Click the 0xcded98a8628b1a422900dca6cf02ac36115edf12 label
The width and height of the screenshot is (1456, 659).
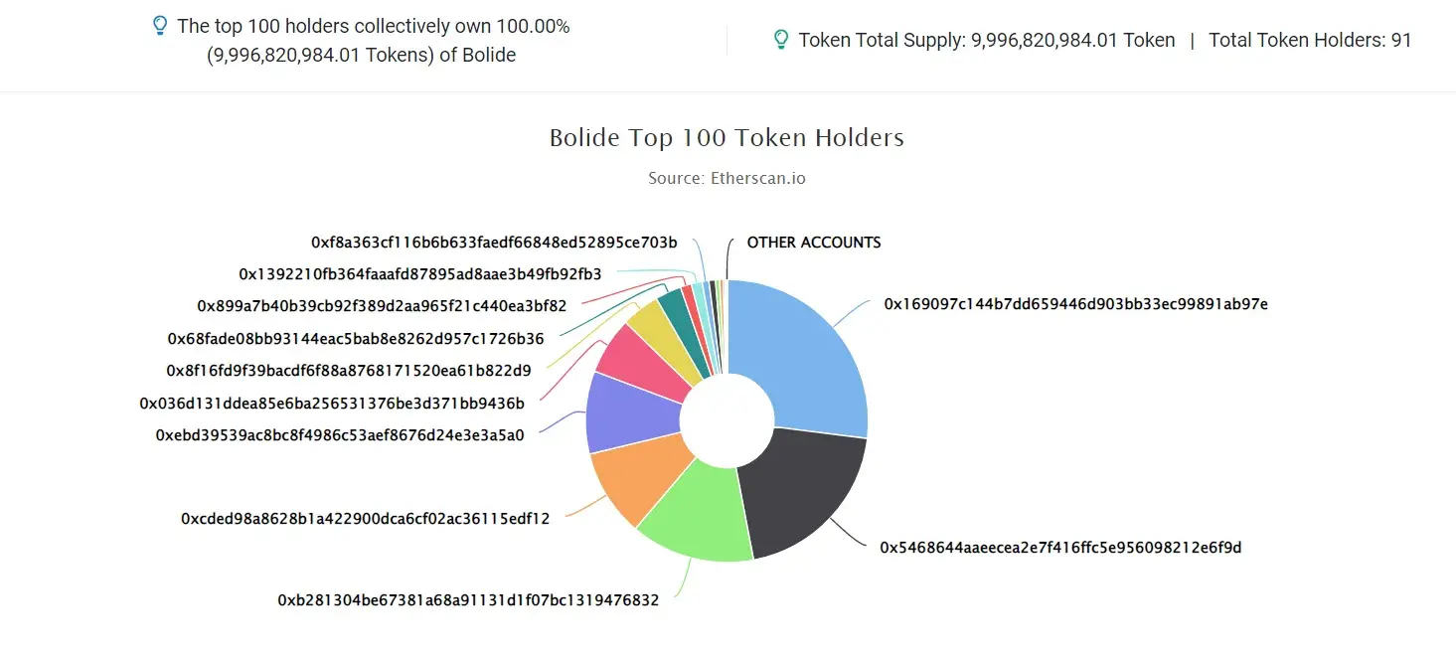pyautogui.click(x=365, y=519)
